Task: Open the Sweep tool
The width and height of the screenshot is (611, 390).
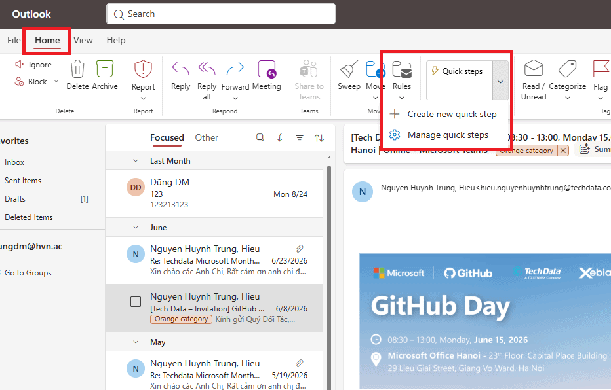Action: [349, 75]
